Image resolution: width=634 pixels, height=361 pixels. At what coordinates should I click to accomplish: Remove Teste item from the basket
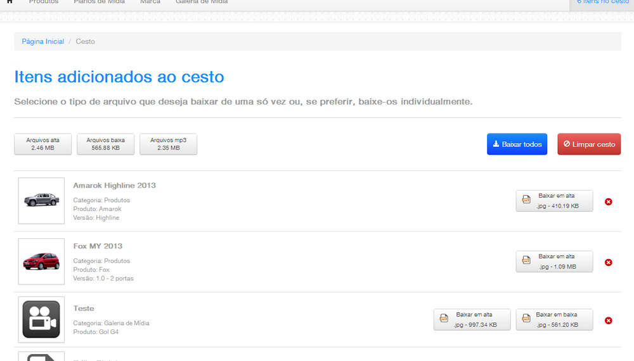(x=608, y=320)
